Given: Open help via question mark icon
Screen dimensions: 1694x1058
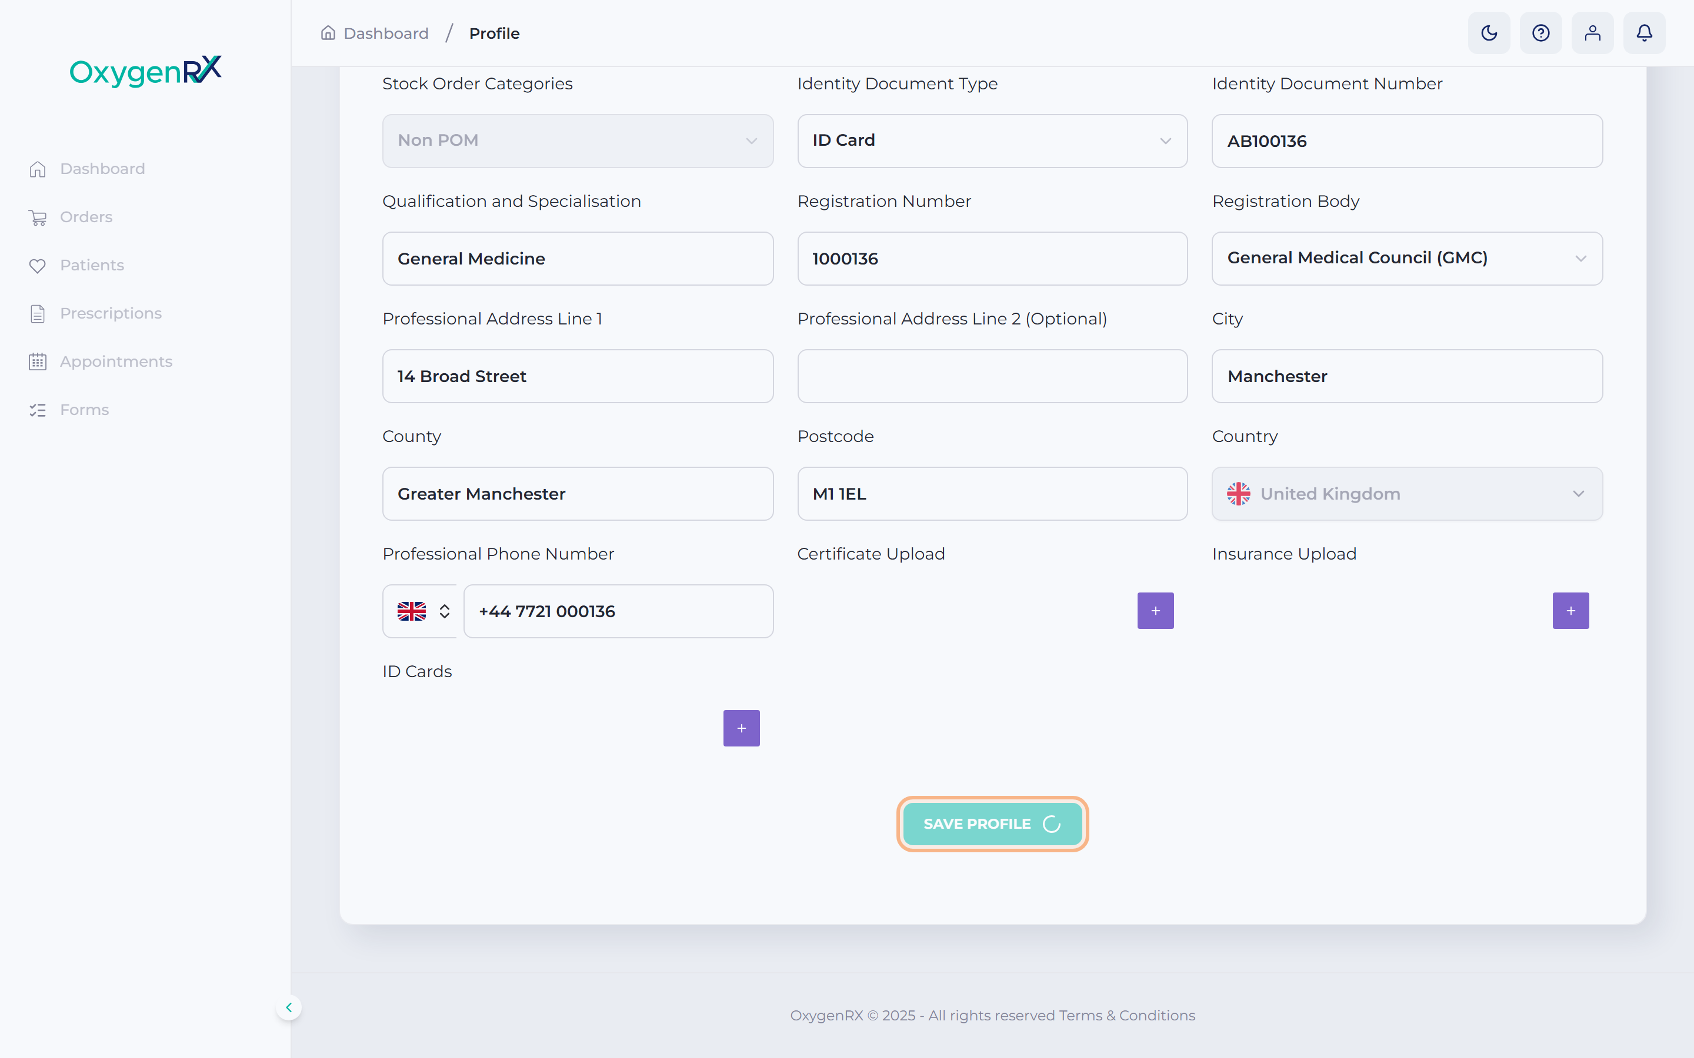Looking at the screenshot, I should click(x=1540, y=33).
